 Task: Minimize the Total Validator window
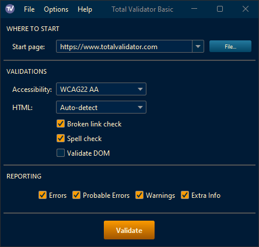pyautogui.click(x=194, y=9)
